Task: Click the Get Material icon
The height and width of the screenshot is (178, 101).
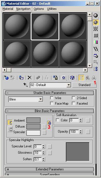Action: (x=6, y=78)
